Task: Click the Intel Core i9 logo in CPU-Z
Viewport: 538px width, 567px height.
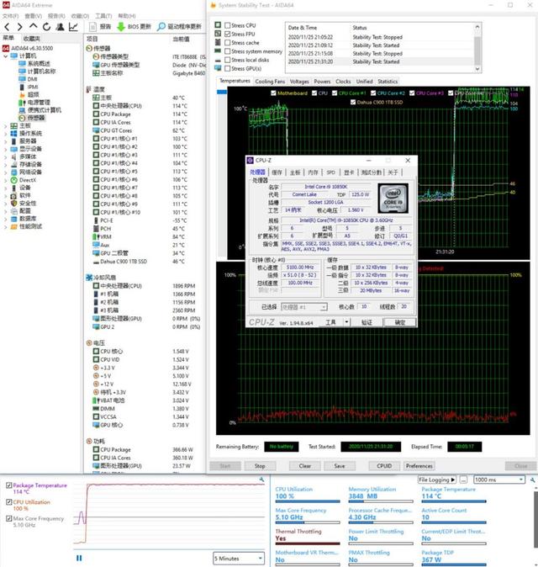Action: click(393, 198)
